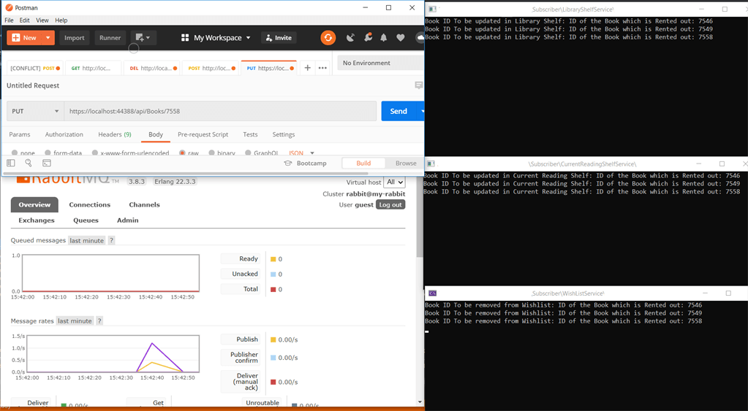Viewport: 748px width, 411px height.
Task: Open the RabbitMQ Connections tab
Action: [x=90, y=205]
